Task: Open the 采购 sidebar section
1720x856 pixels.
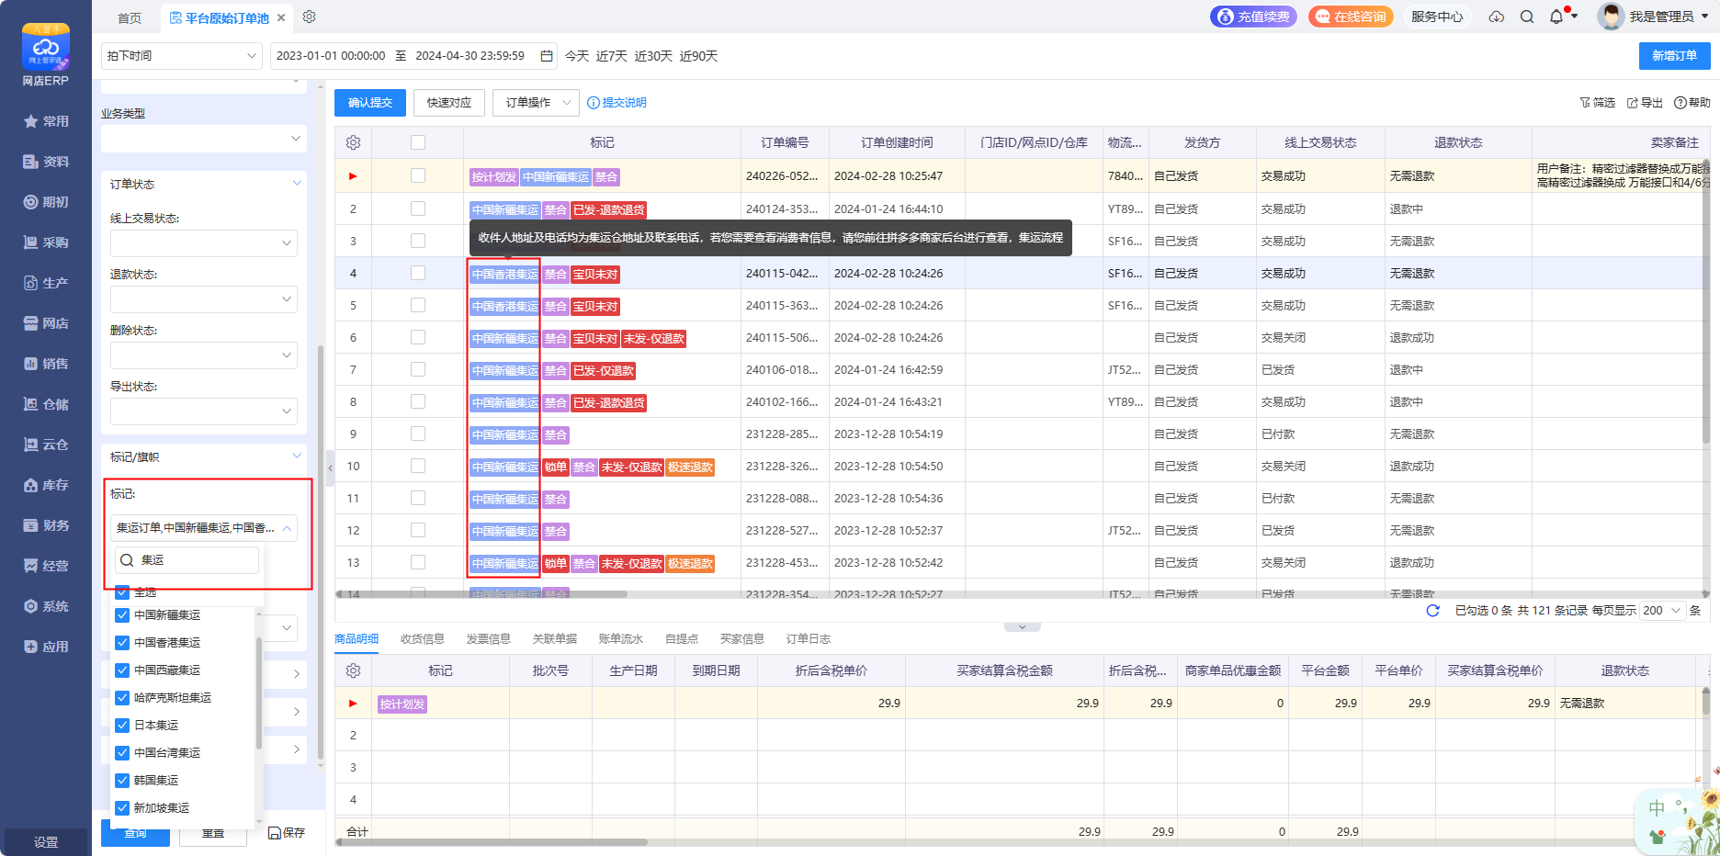Action: click(x=46, y=242)
